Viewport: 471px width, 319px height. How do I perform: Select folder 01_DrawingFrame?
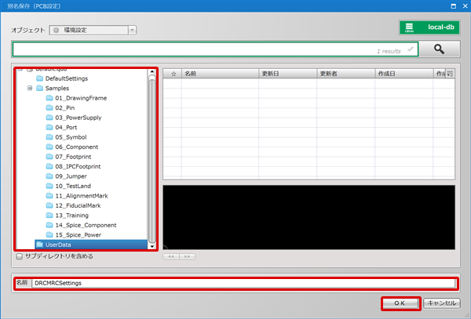click(76, 98)
